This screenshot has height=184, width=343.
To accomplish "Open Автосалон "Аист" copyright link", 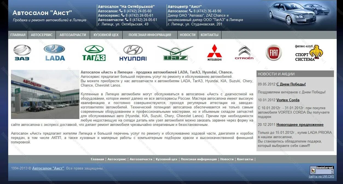I will pos(48,168).
